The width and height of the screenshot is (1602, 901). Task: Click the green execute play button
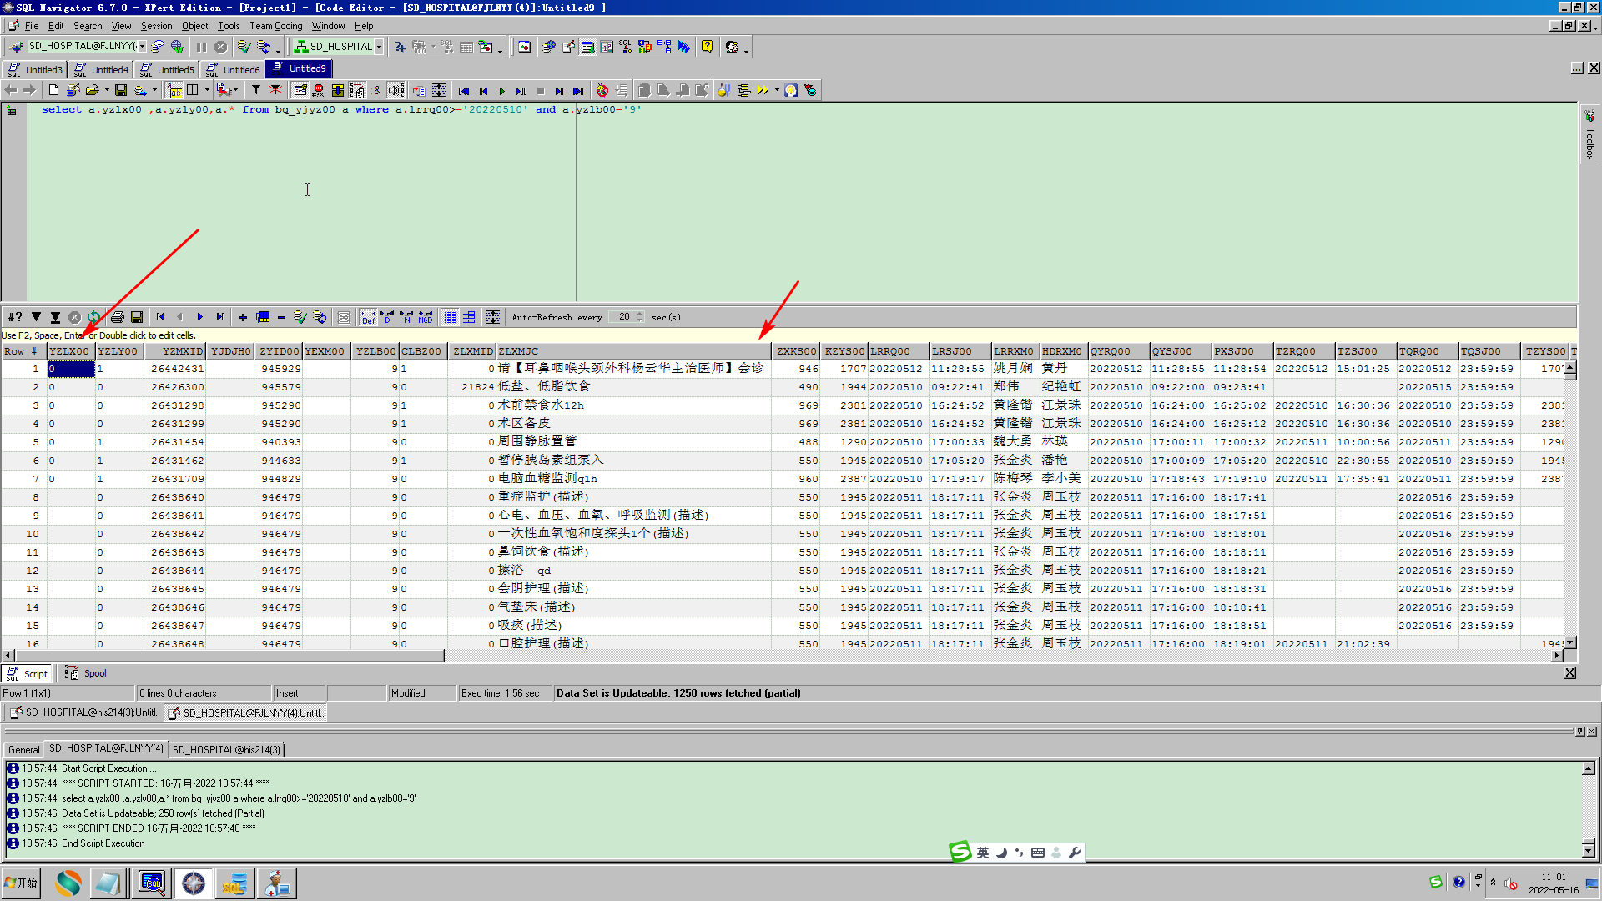tap(501, 91)
